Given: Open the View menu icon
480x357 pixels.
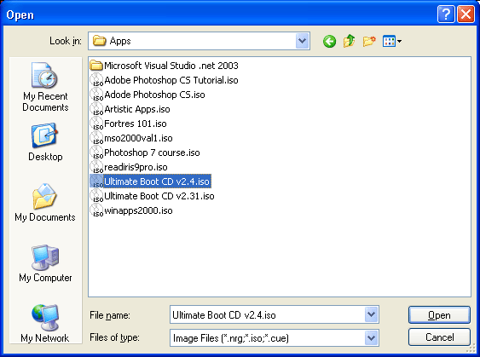Looking at the screenshot, I should (x=392, y=41).
